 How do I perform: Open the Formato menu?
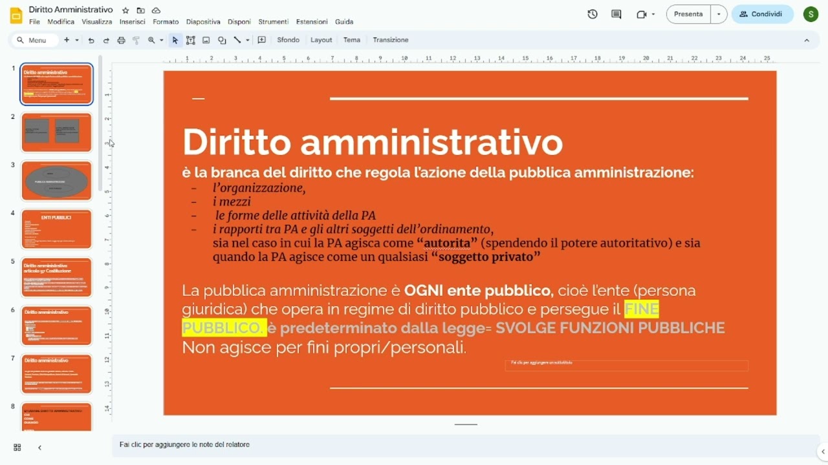[166, 22]
